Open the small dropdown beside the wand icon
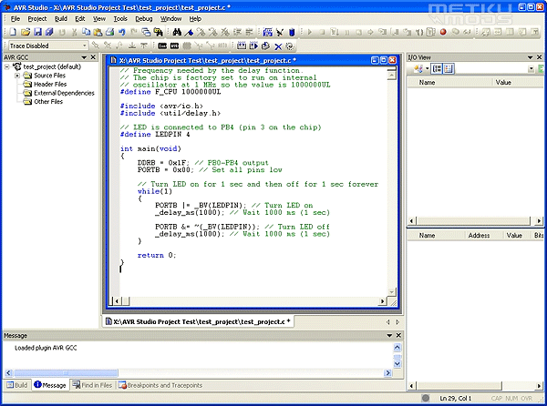The width and height of the screenshot is (547, 406). click(x=427, y=68)
